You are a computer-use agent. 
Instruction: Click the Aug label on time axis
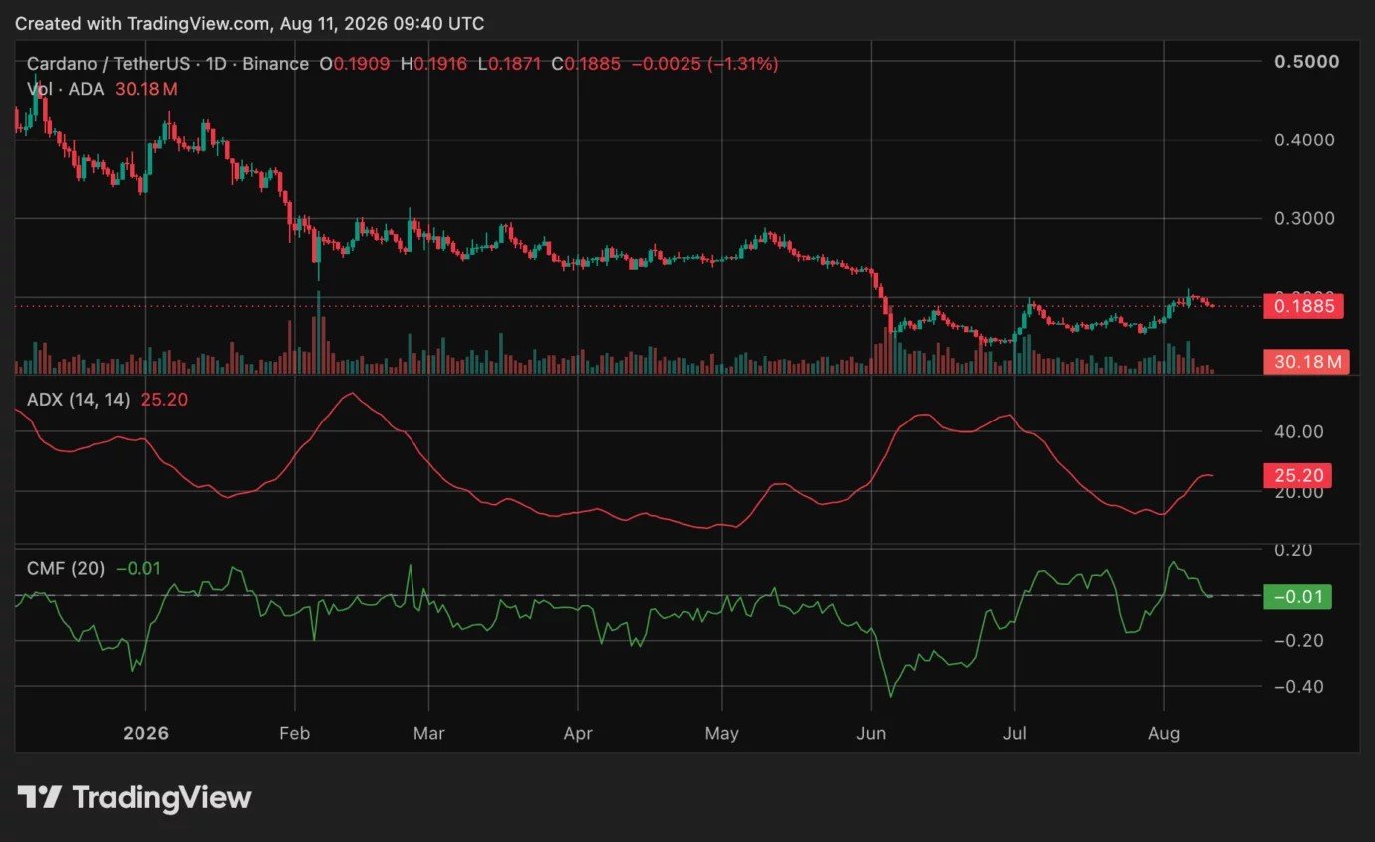coord(1164,734)
